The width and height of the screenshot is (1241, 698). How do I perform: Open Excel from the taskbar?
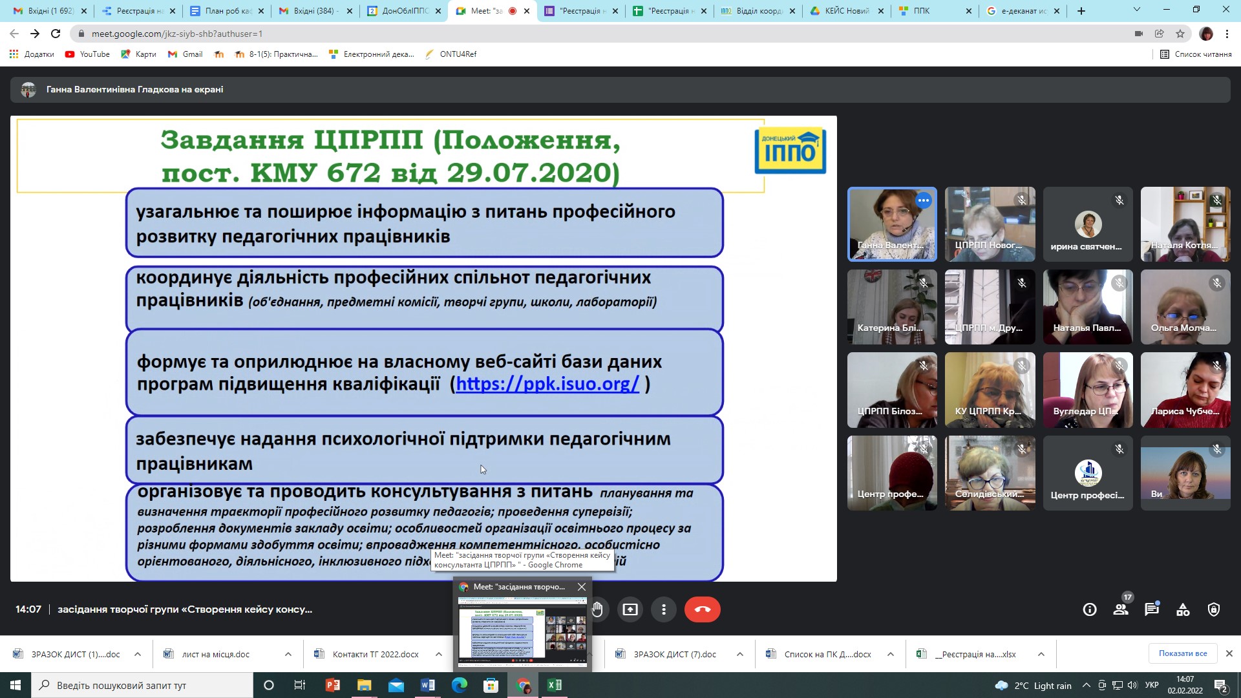click(x=555, y=685)
